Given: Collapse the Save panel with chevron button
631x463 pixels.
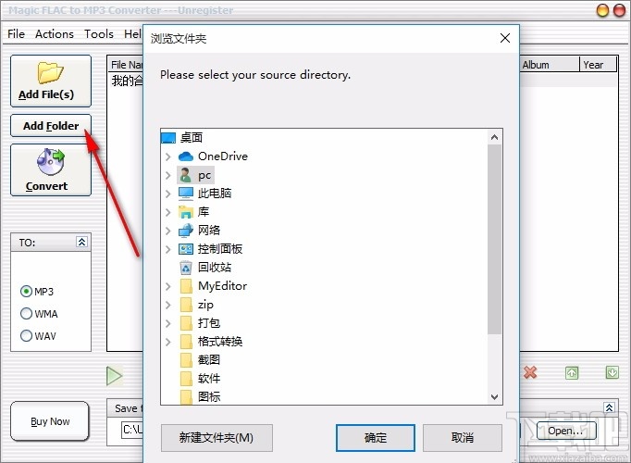Looking at the screenshot, I should 610,407.
